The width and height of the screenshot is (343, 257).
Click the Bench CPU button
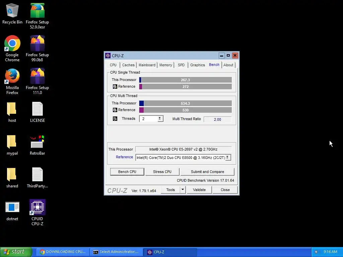[x=127, y=172]
